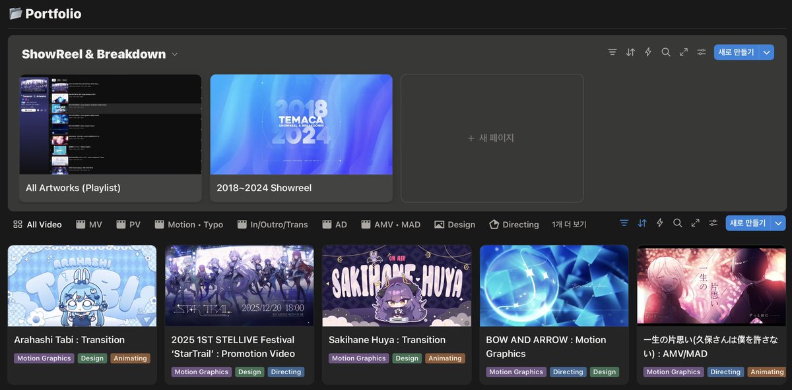792x390 pixels.
Task: Add a new page with 새 페이지
Action: click(x=492, y=138)
